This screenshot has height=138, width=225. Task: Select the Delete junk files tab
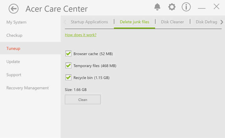pos(134,22)
